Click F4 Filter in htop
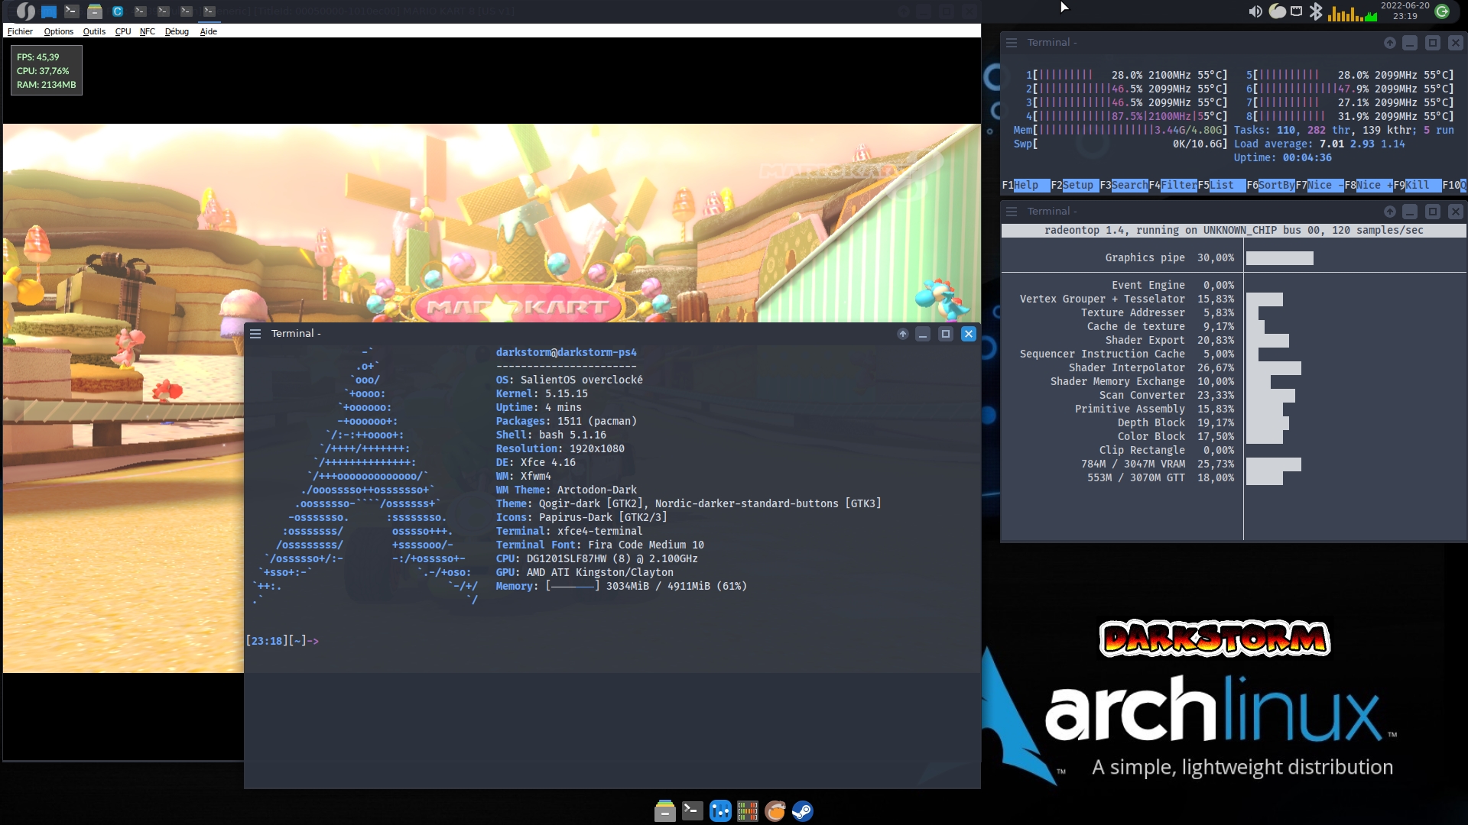1468x825 pixels. 1173,185
